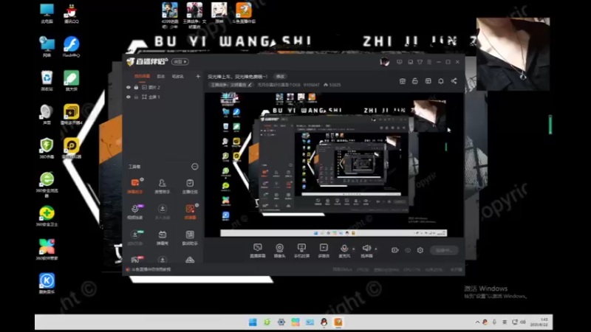Open the blue Flash desktop shortcut
The image size is (591, 332).
pos(71,47)
